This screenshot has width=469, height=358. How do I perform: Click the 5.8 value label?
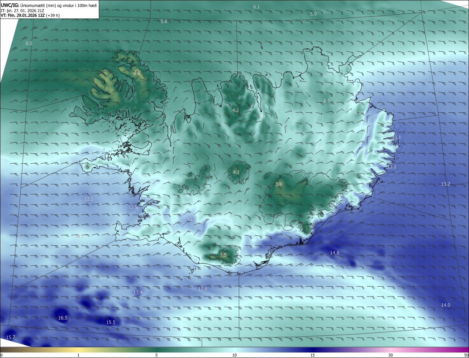[x=164, y=22]
